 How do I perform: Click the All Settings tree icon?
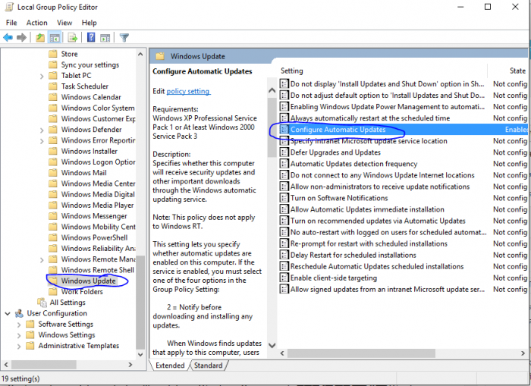point(42,302)
